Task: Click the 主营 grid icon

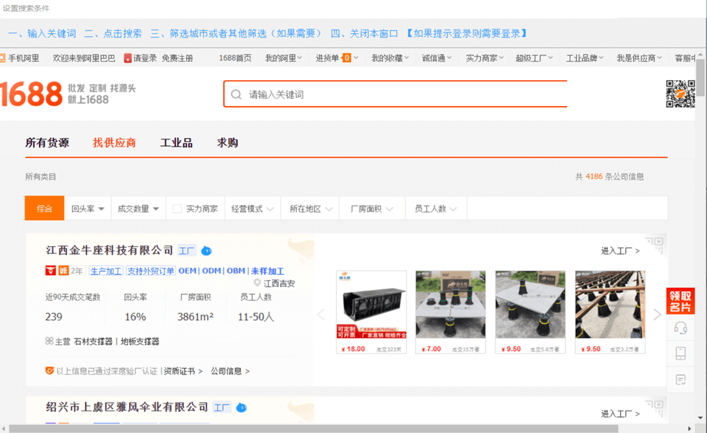Action: (x=49, y=341)
